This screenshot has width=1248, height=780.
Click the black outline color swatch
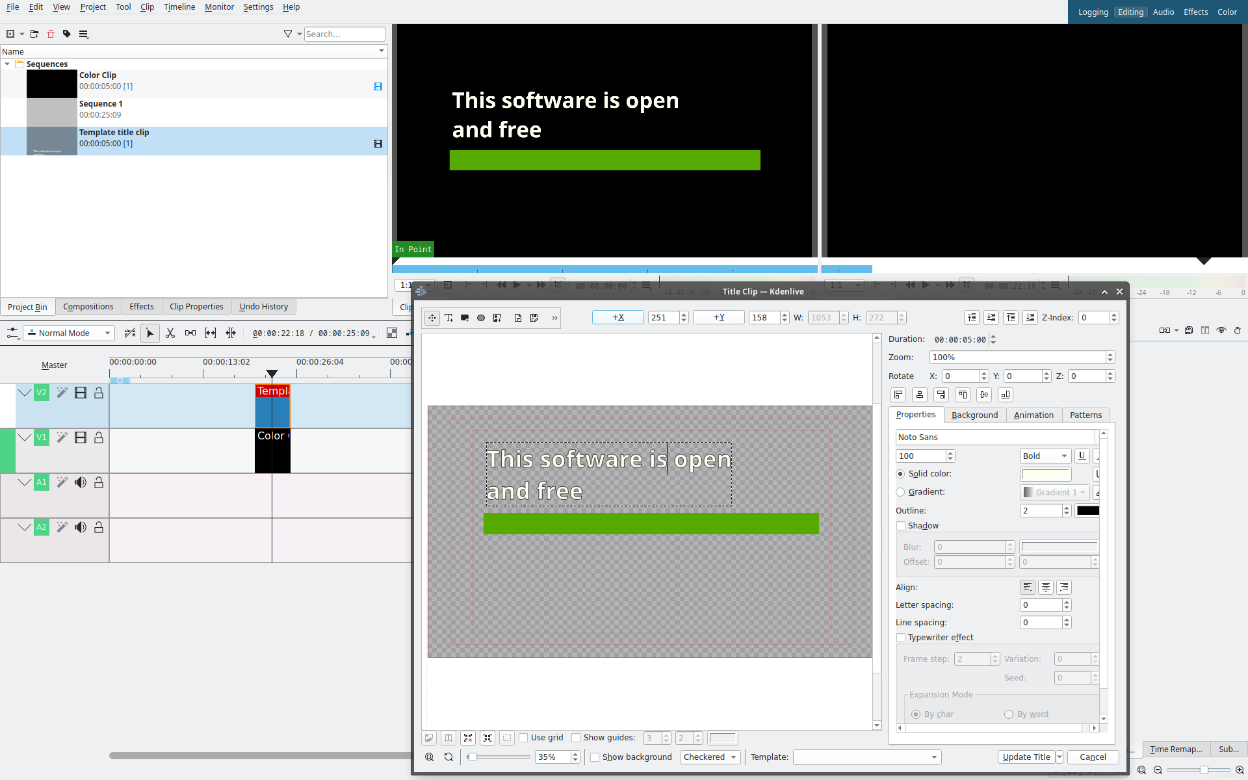1087,510
